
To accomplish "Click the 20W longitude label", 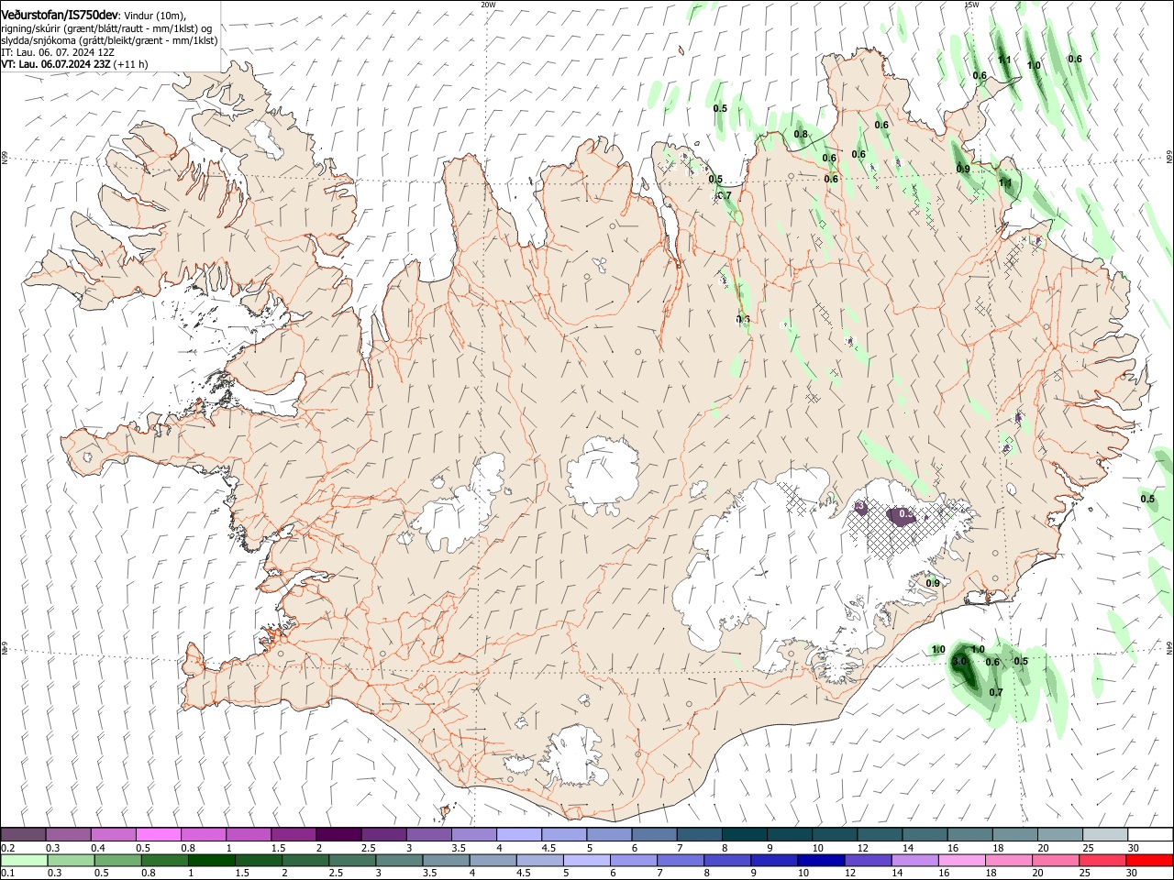I will tap(488, 4).
